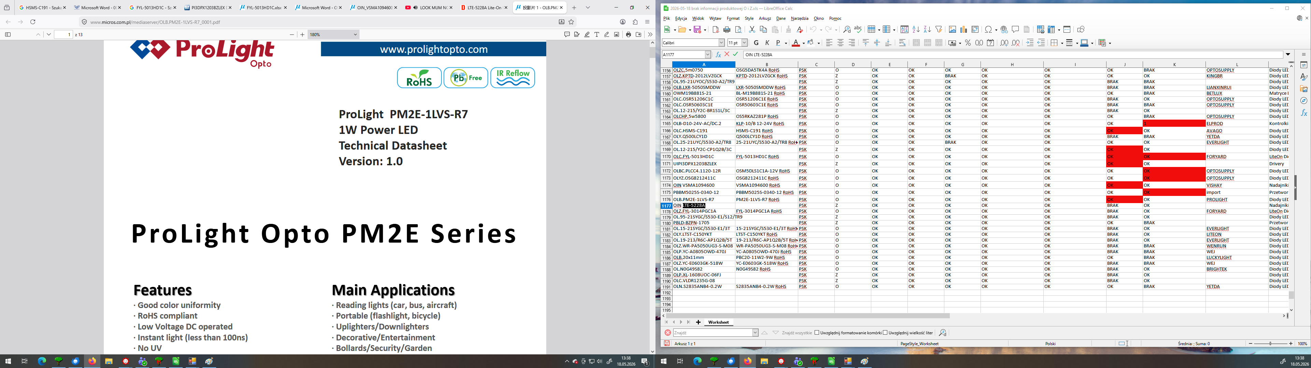
Task: Open the 11 pt font size dropdown
Action: click(x=745, y=43)
